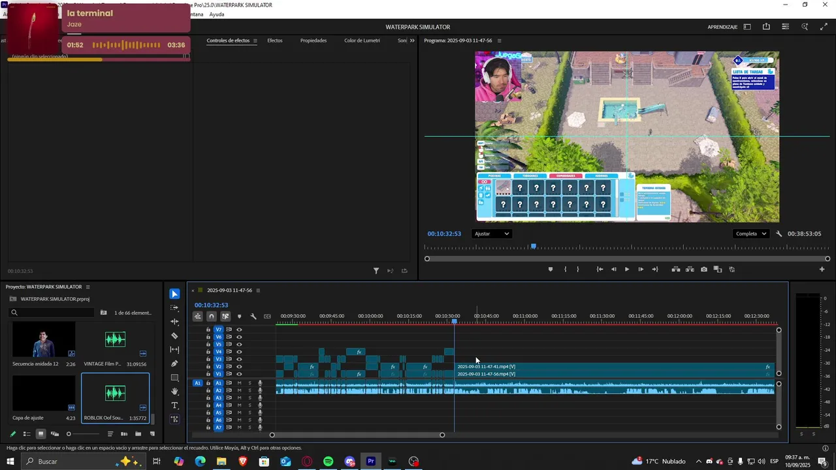Click the closed captions CC icon
The image size is (836, 470).
pos(267,317)
